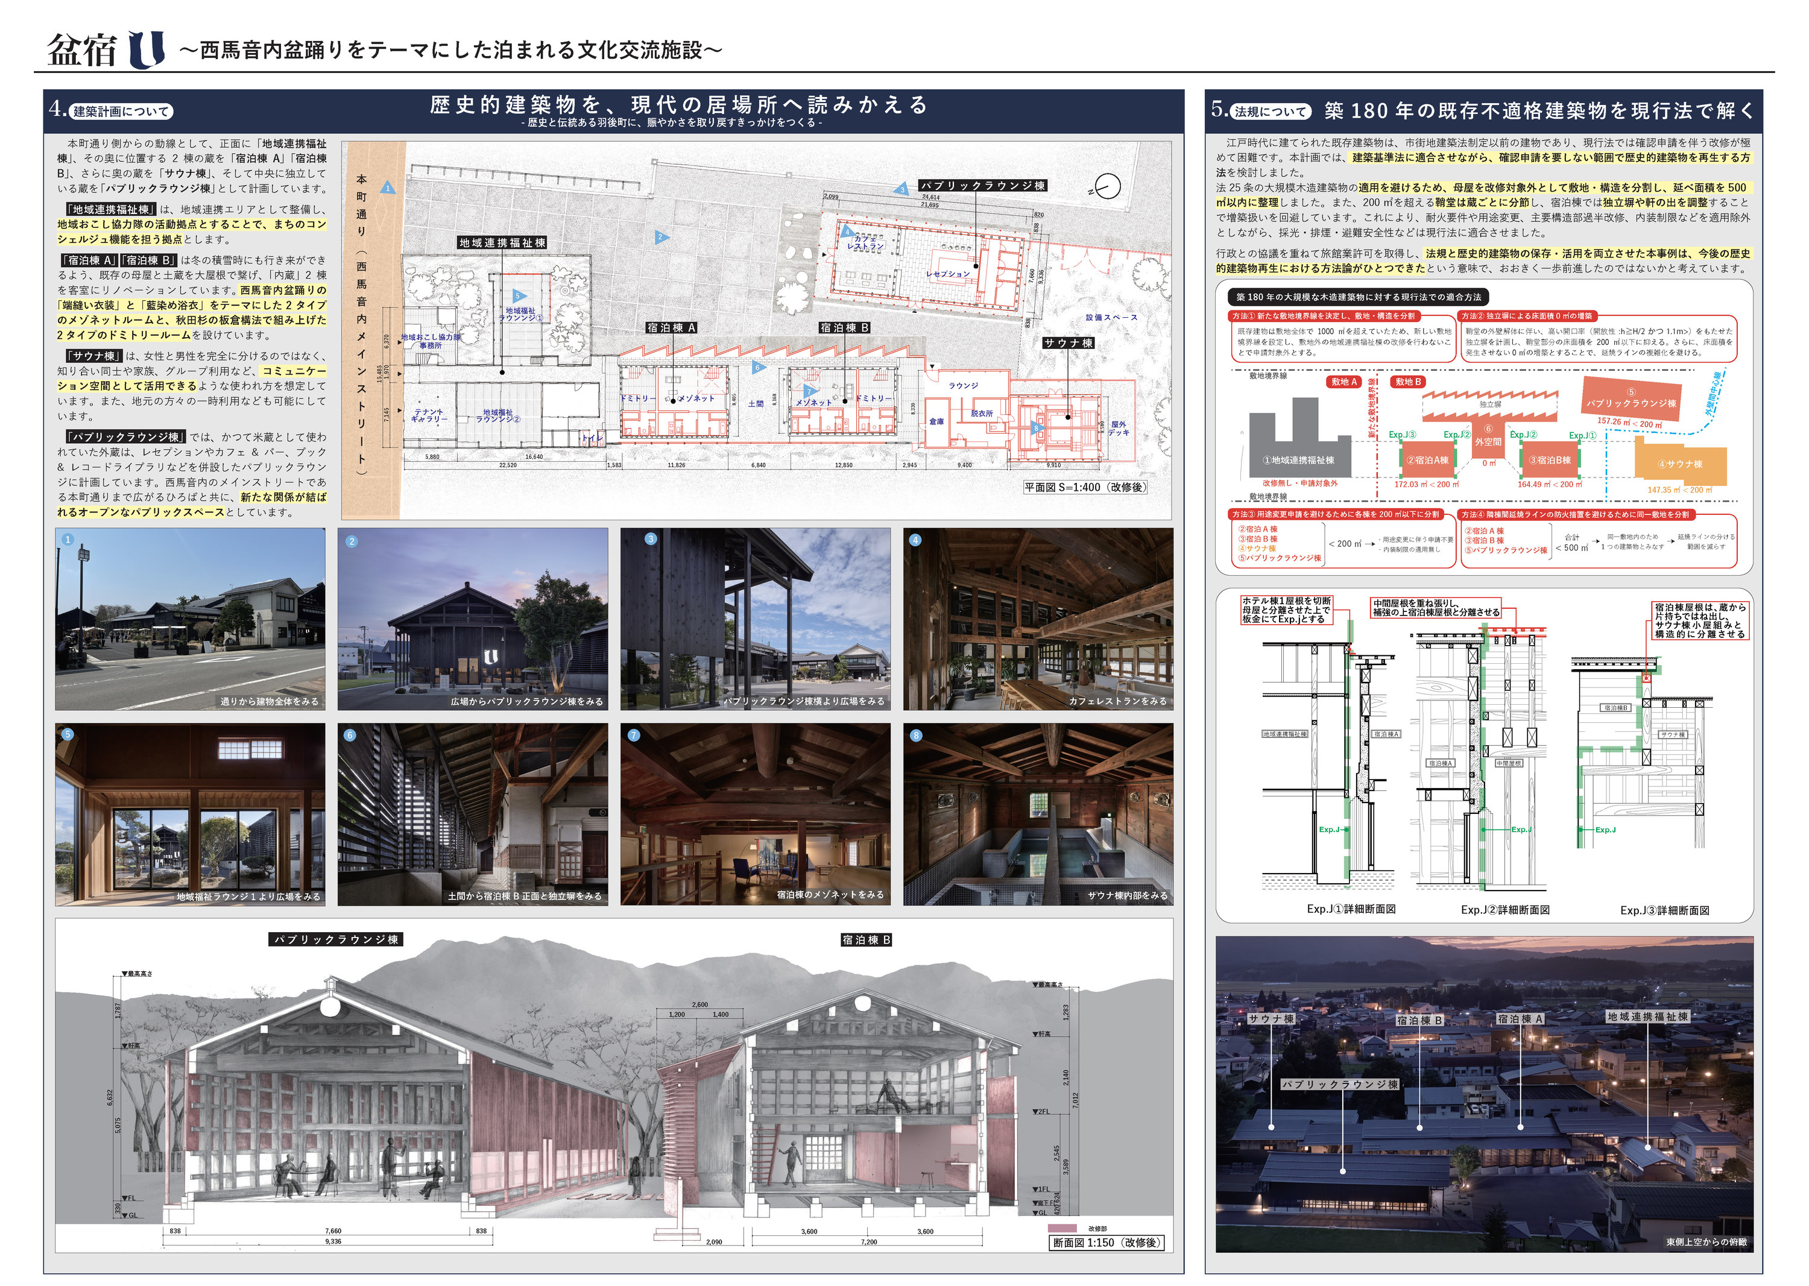Open the mezzanine interior photo numbered 7
This screenshot has height=1286, width=1809.
tap(756, 814)
